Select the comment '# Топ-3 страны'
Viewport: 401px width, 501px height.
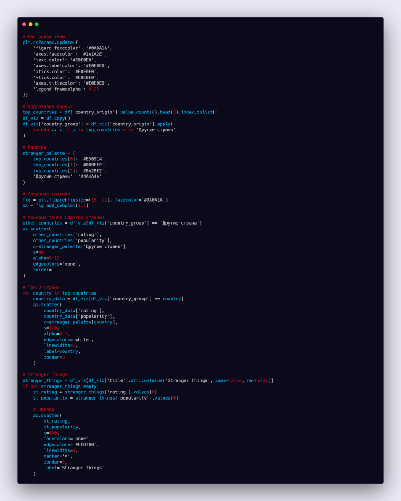tap(41, 287)
